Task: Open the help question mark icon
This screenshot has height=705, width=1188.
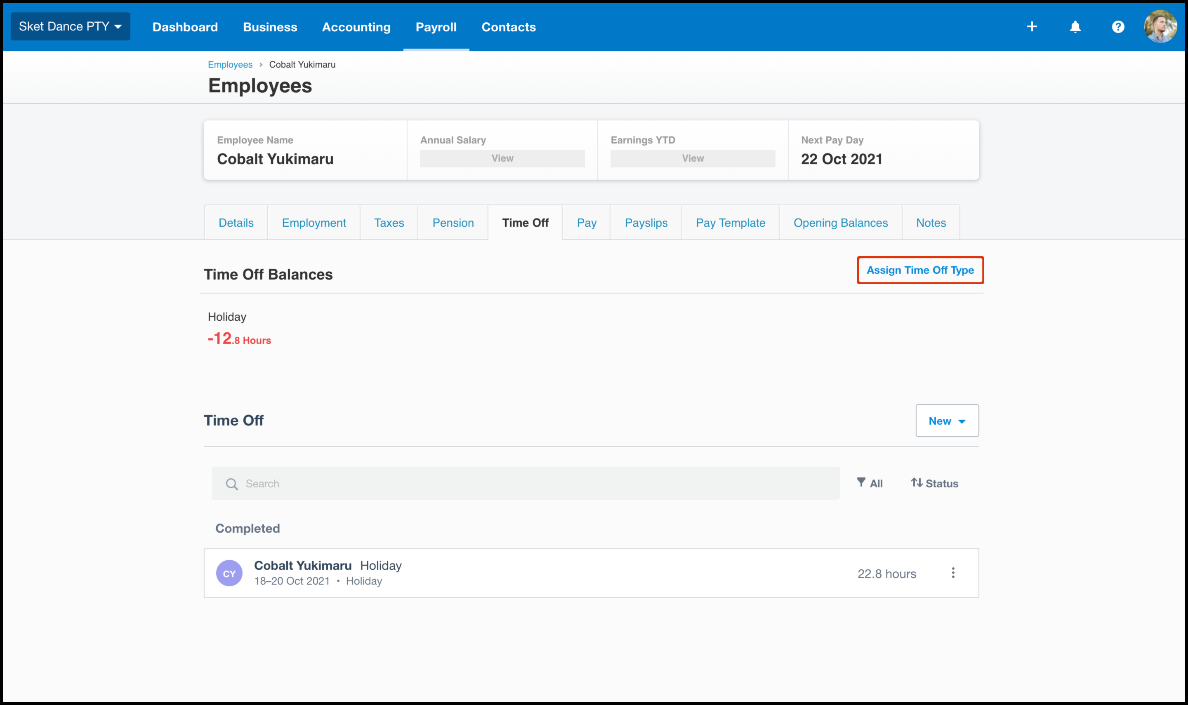Action: (1118, 27)
